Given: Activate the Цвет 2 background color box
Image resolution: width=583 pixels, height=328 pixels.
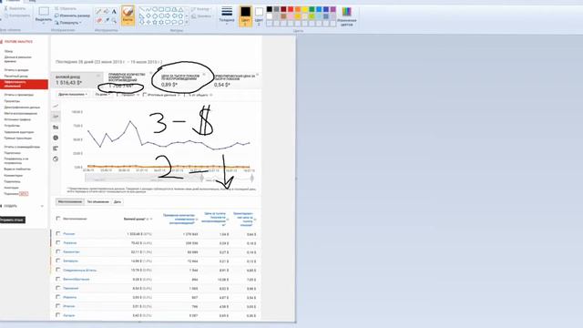Looking at the screenshot, I should click(259, 16).
